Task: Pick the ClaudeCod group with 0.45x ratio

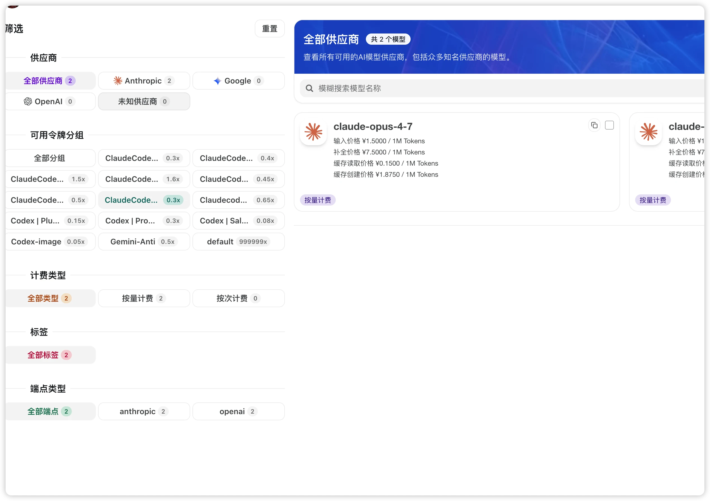Action: tap(239, 179)
